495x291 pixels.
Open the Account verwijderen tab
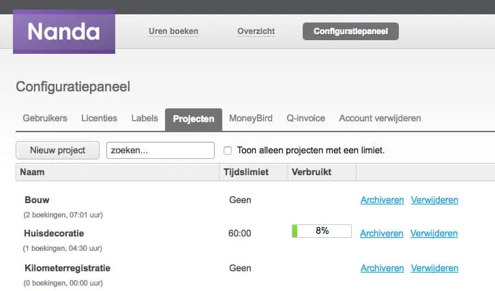[380, 118]
